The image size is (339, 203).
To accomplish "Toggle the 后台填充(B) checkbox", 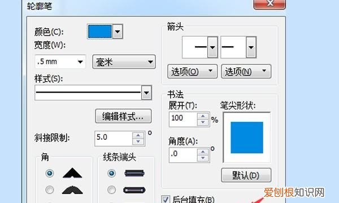I will [166, 199].
